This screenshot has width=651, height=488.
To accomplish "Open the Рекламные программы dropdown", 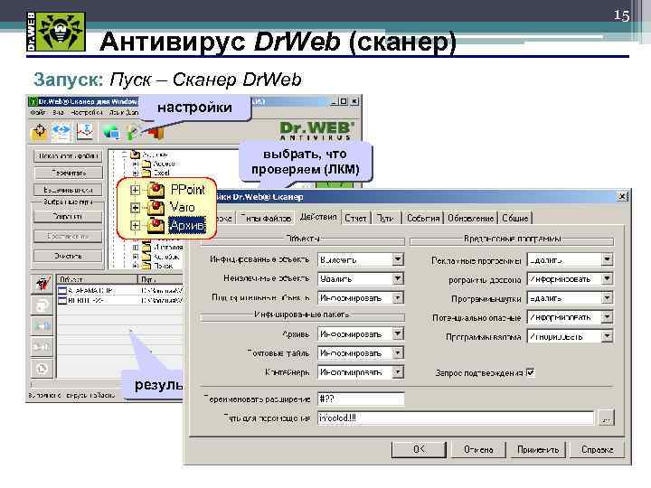I will click(607, 259).
